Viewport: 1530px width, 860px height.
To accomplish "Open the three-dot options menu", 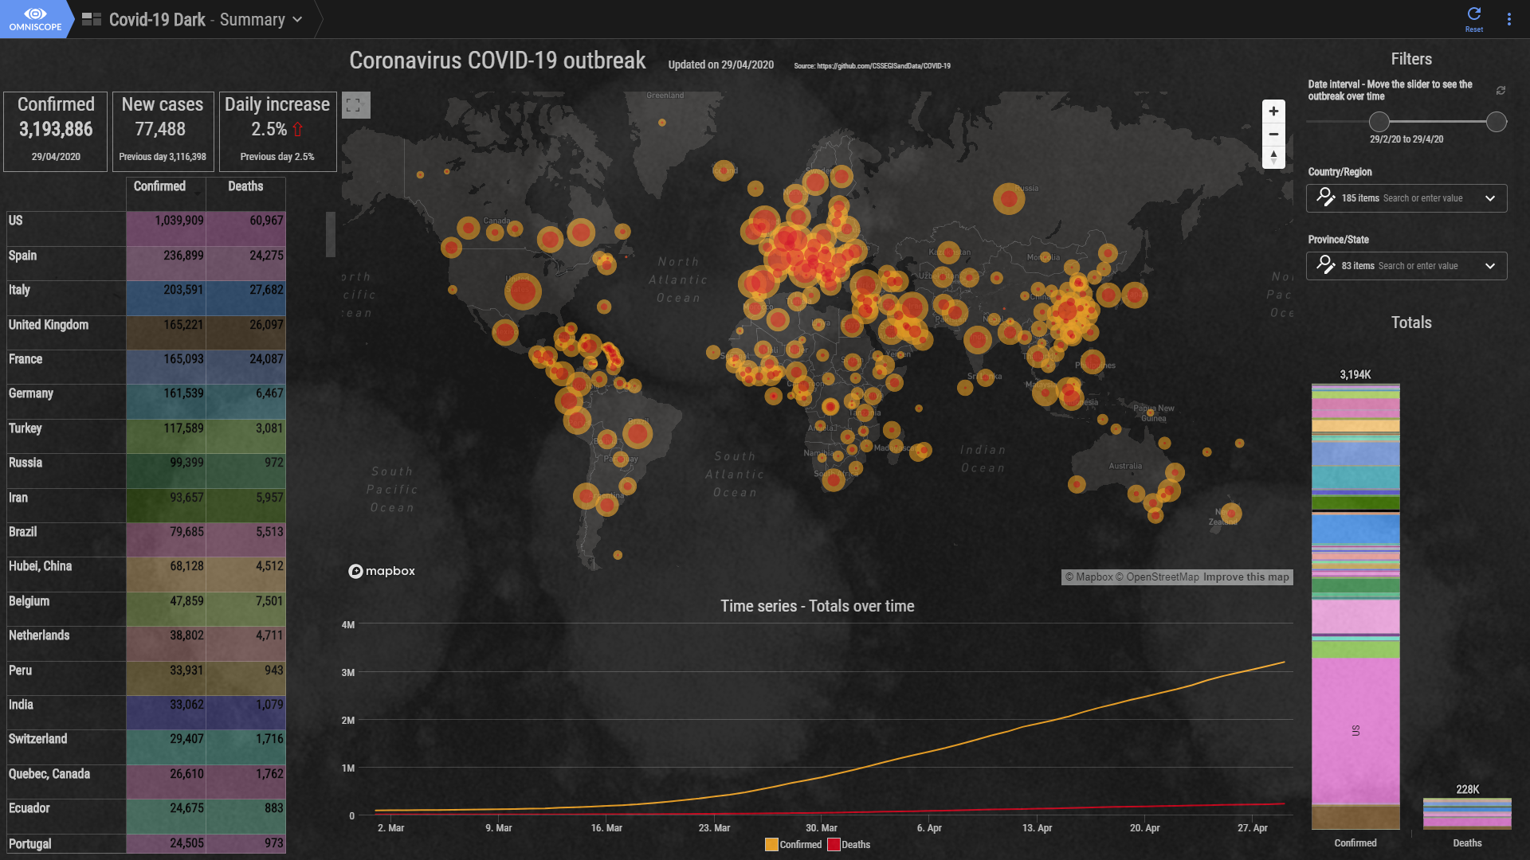I will coord(1508,19).
